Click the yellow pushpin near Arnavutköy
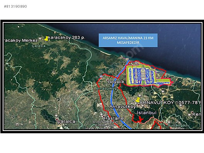 (x=137, y=100)
